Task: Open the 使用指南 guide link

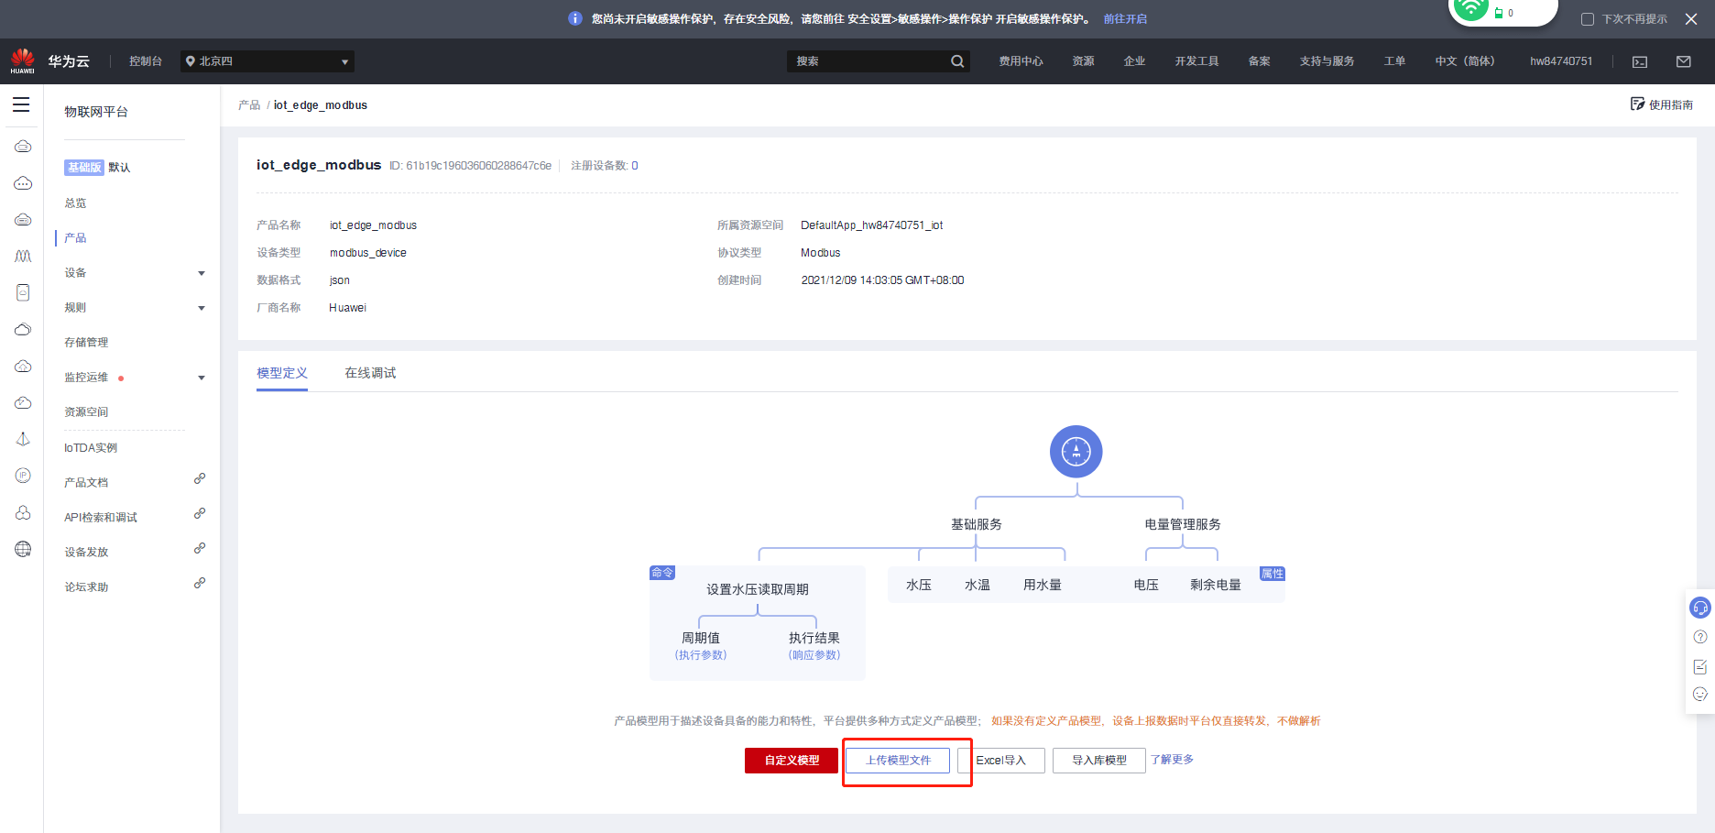Action: pos(1662,104)
